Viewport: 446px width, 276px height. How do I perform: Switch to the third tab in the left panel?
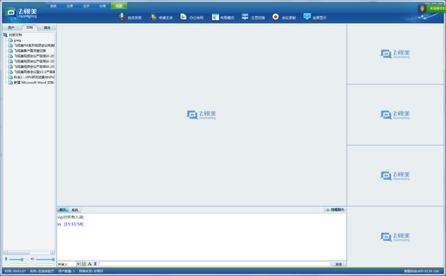click(x=47, y=28)
